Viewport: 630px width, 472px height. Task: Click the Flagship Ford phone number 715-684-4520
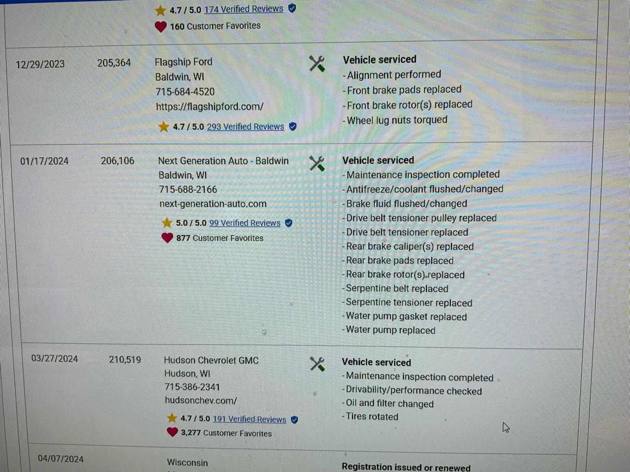(185, 92)
